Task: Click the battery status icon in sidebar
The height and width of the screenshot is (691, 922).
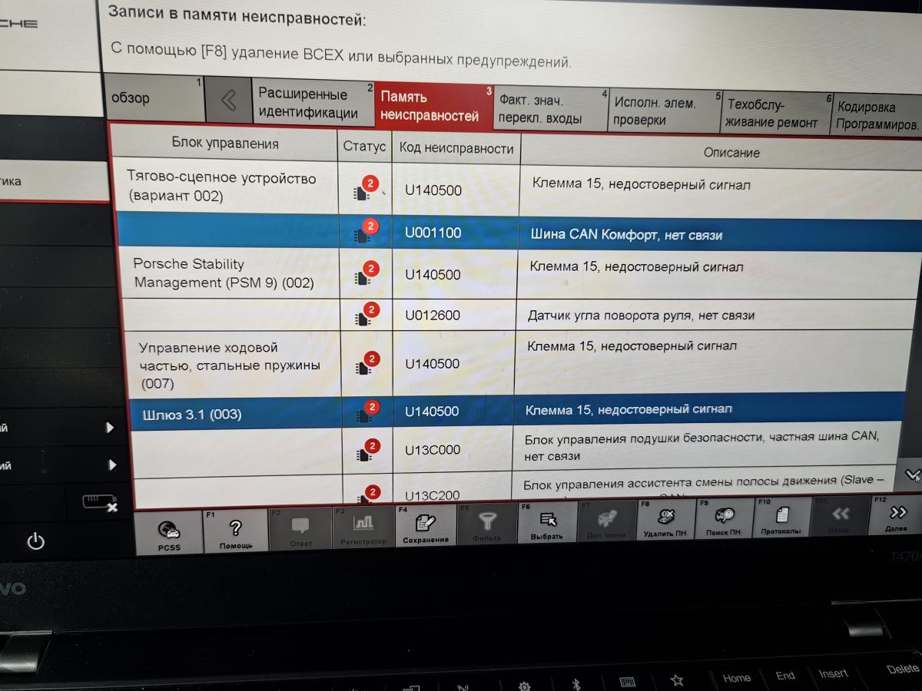Action: pos(100,503)
